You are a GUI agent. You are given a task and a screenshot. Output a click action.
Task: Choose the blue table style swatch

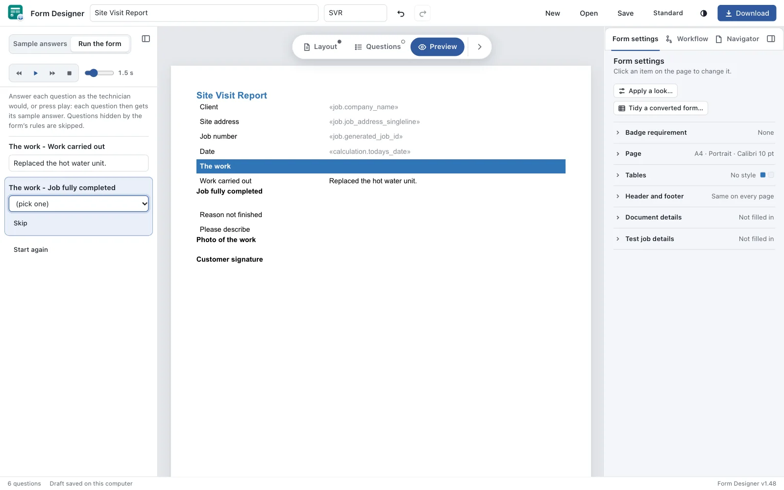tap(762, 175)
